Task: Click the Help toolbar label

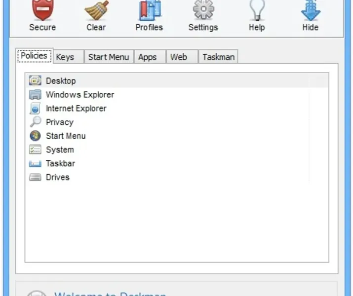Action: tap(257, 28)
